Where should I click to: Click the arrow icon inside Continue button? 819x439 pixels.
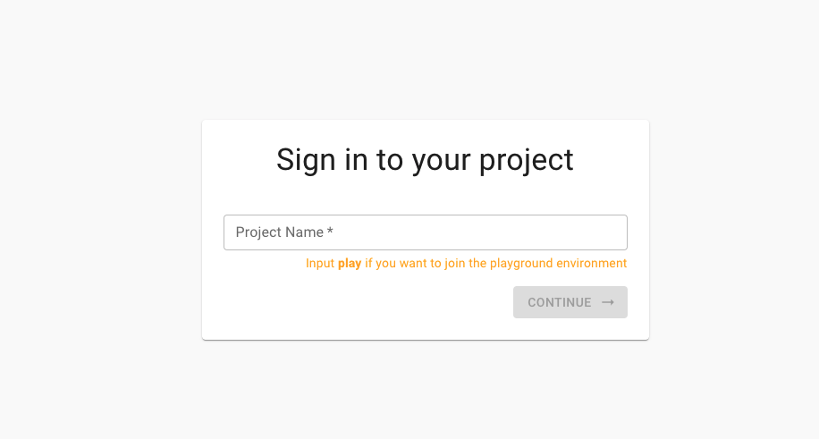coord(608,302)
